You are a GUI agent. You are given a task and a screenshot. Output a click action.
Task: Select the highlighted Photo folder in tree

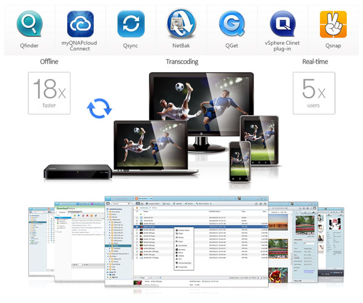119,246
